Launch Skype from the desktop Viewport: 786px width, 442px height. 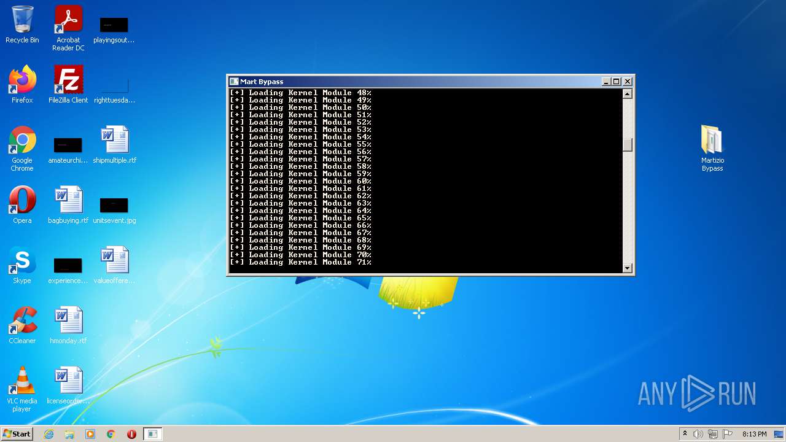click(x=22, y=265)
